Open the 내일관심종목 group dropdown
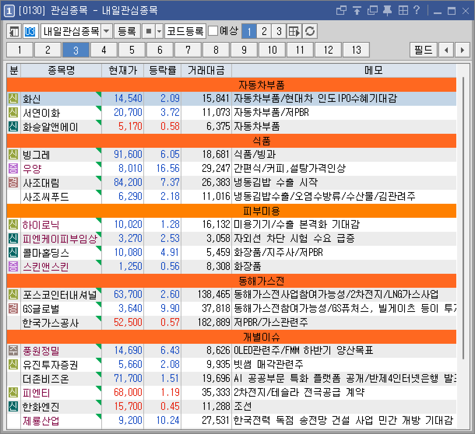Viewport: 475px width, 434px height. click(106, 31)
